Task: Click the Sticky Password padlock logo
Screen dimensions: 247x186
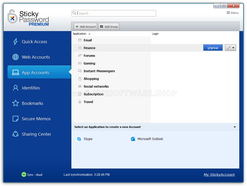Action: [x=12, y=16]
